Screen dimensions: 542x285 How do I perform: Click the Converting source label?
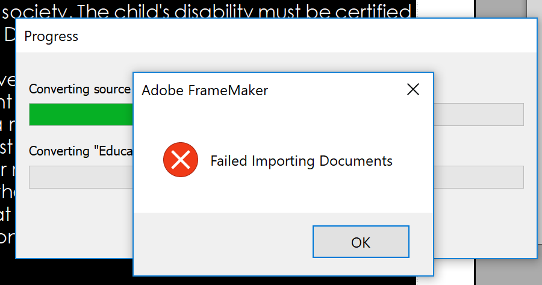[x=80, y=89]
